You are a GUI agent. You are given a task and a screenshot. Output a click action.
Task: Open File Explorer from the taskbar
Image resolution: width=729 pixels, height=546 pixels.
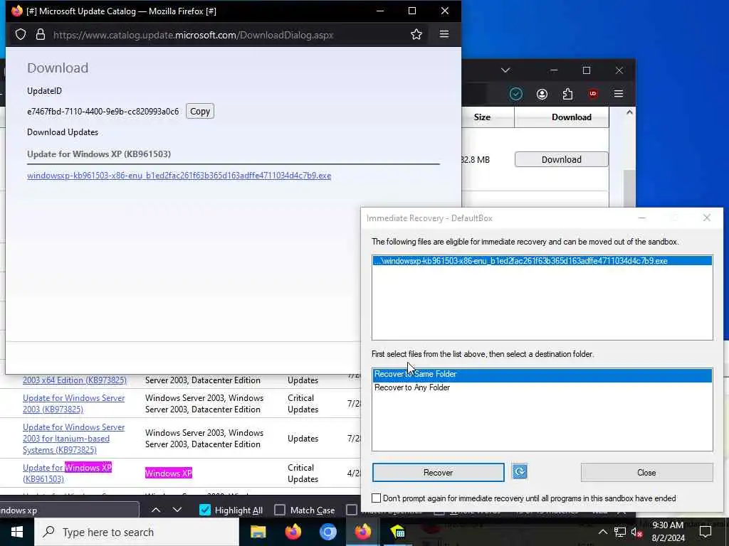click(258, 532)
